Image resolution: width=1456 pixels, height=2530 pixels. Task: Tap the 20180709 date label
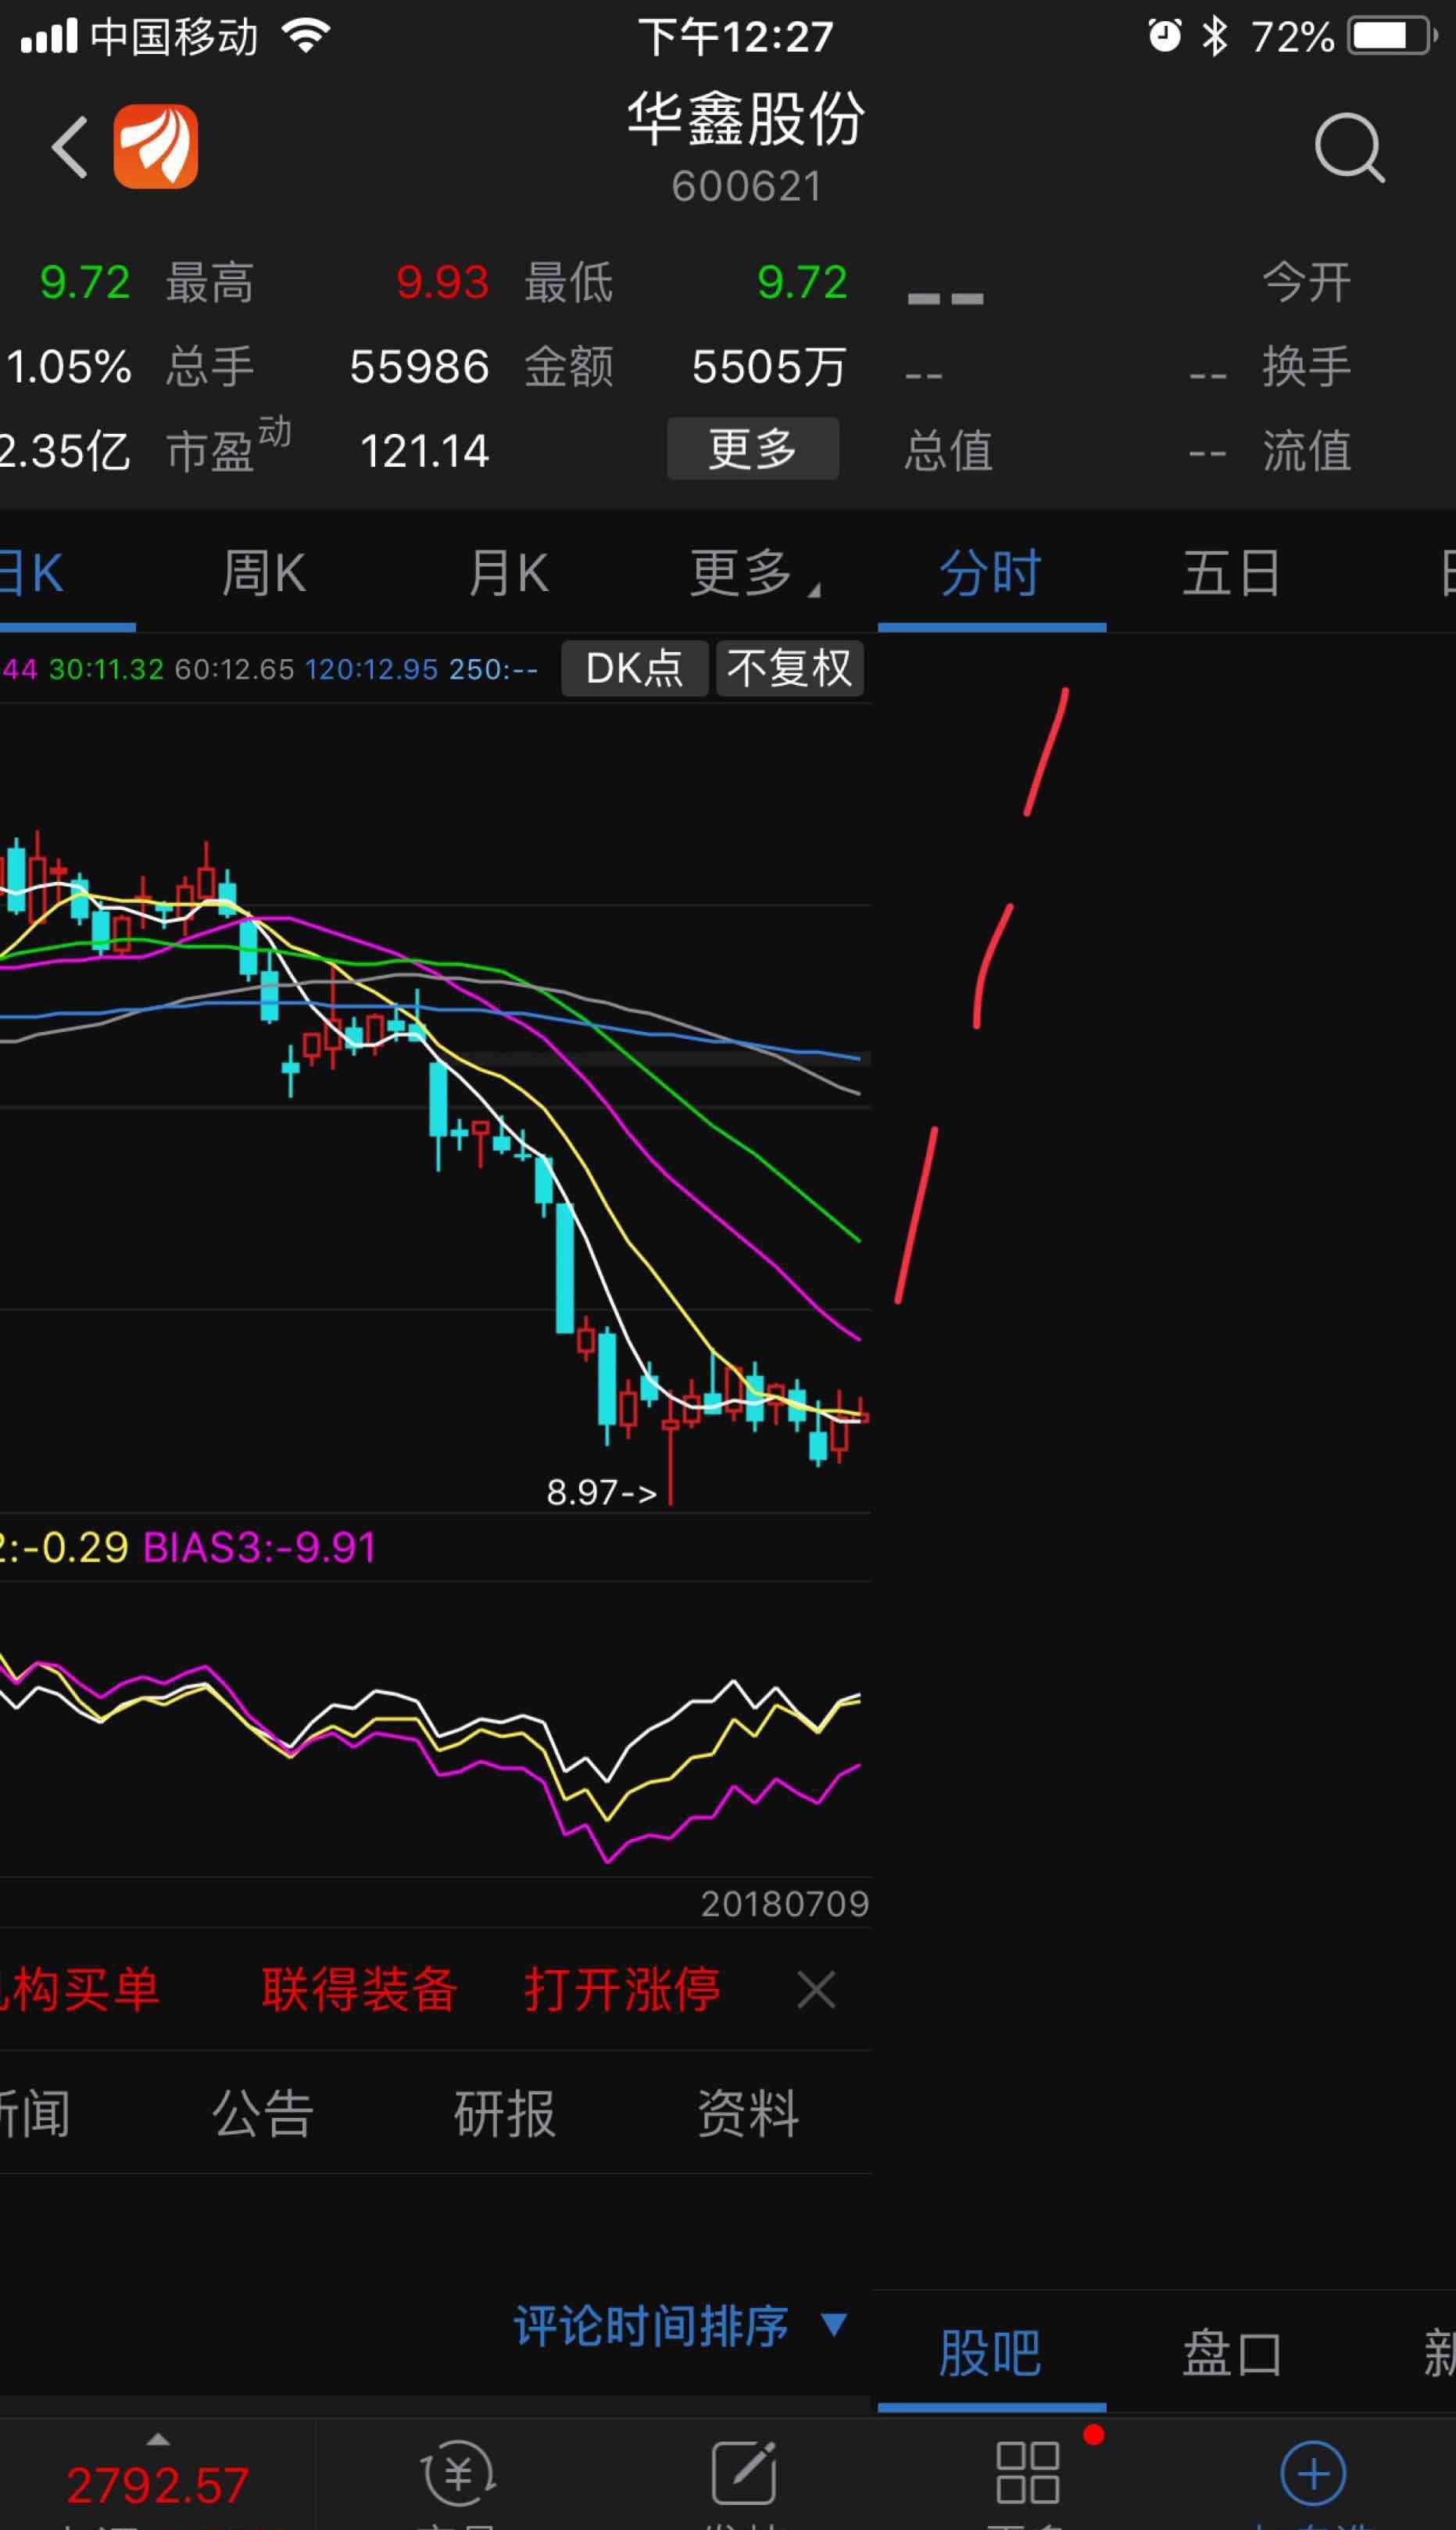pyautogui.click(x=785, y=1904)
